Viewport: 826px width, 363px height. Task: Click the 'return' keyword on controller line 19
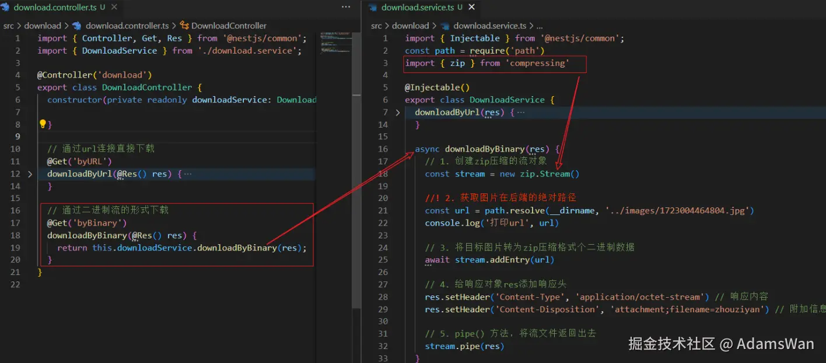point(72,248)
